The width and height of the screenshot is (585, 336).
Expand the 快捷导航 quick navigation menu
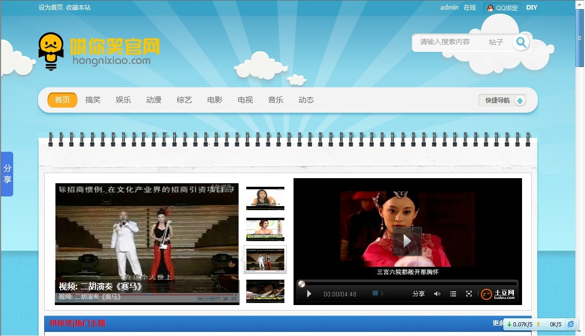tap(503, 100)
